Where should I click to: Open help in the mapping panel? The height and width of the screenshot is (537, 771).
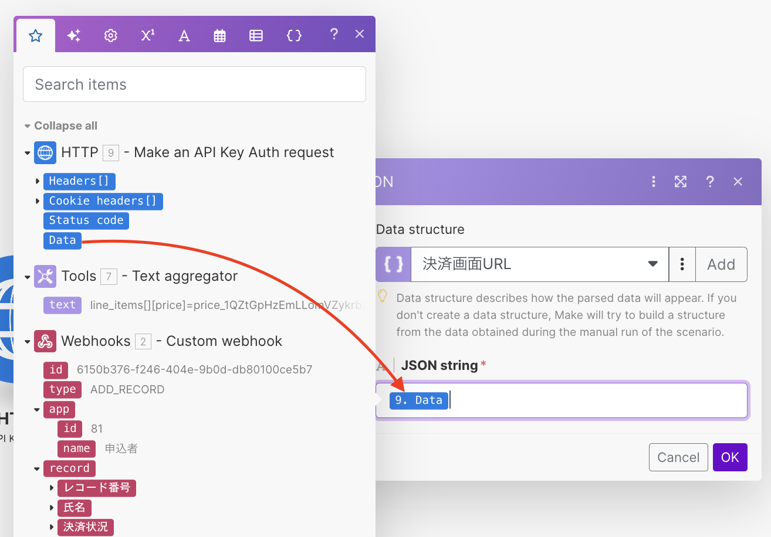click(334, 34)
